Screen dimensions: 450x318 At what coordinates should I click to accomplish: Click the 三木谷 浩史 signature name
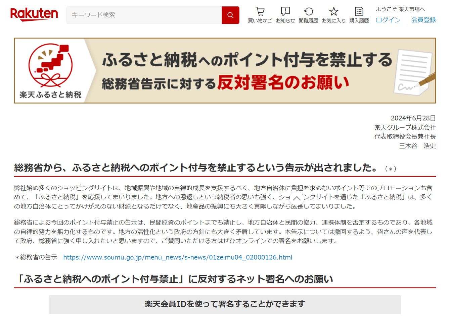(x=417, y=146)
